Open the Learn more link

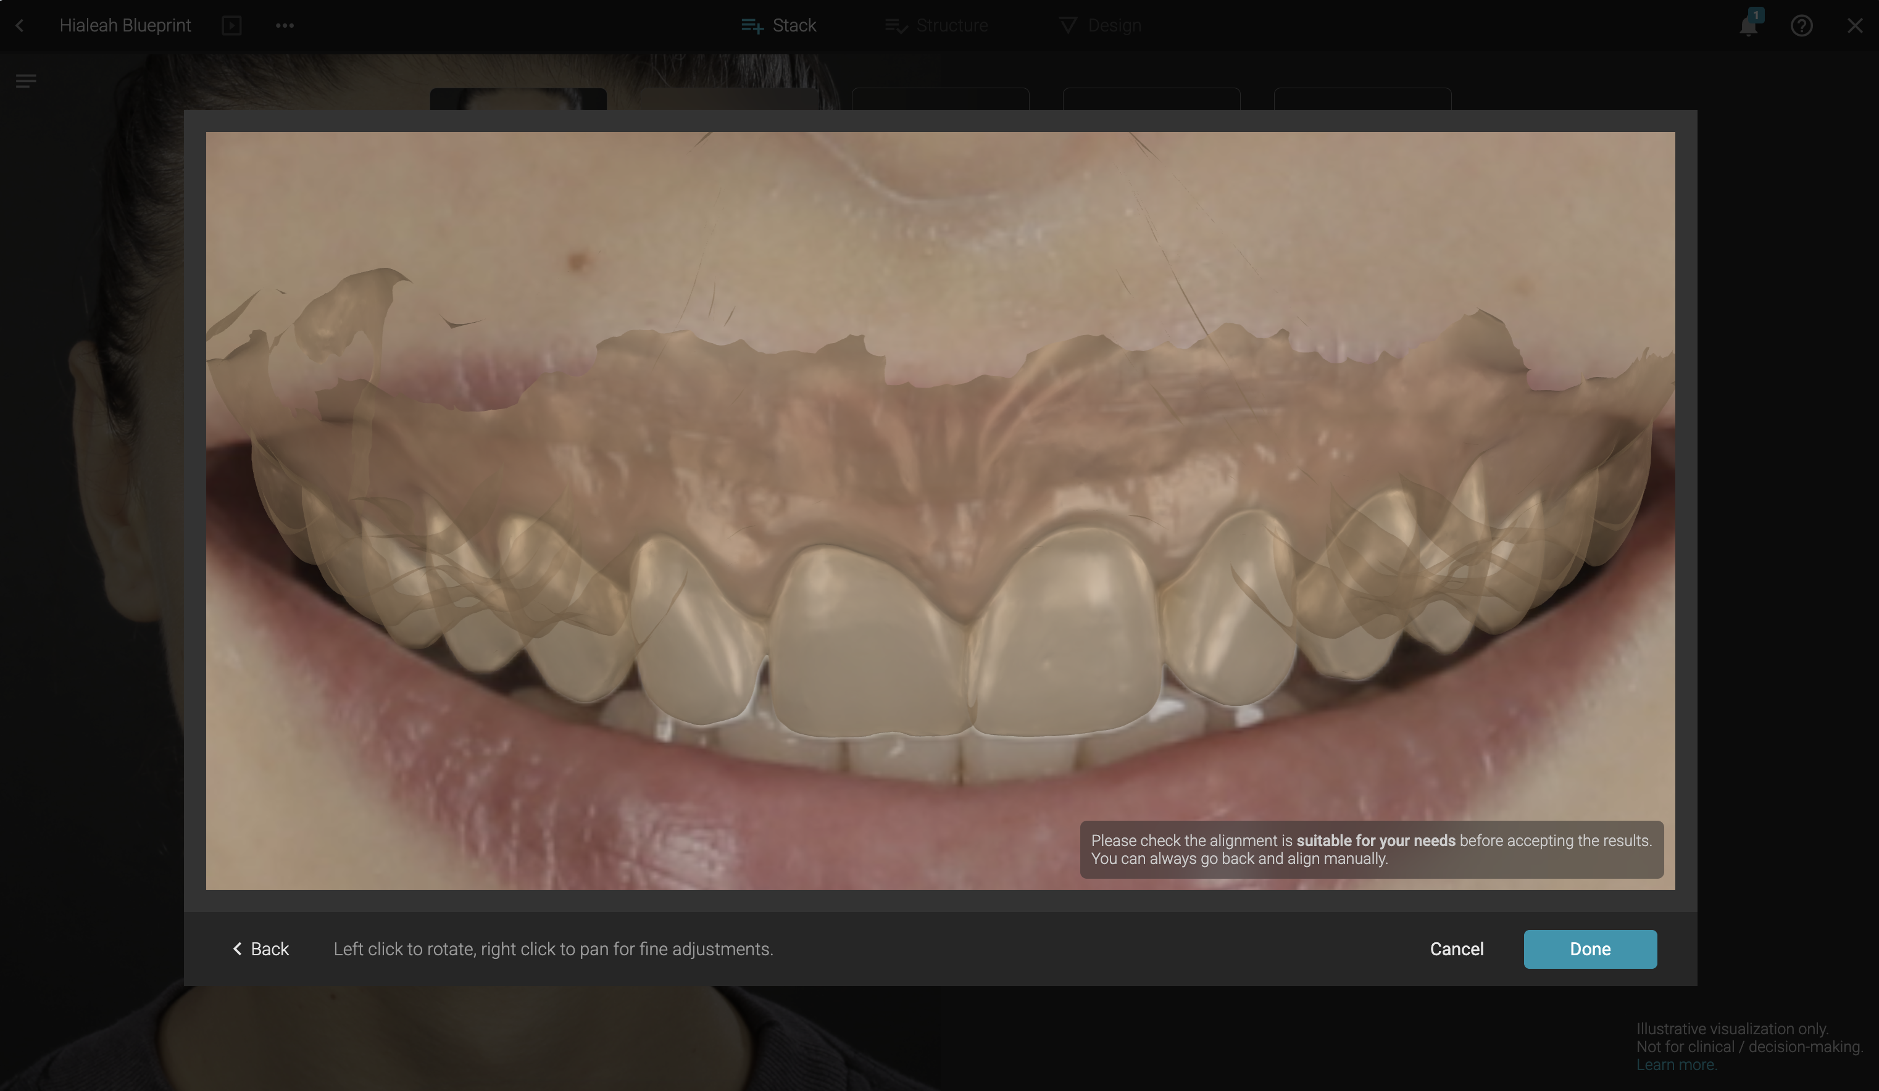pyautogui.click(x=1675, y=1065)
